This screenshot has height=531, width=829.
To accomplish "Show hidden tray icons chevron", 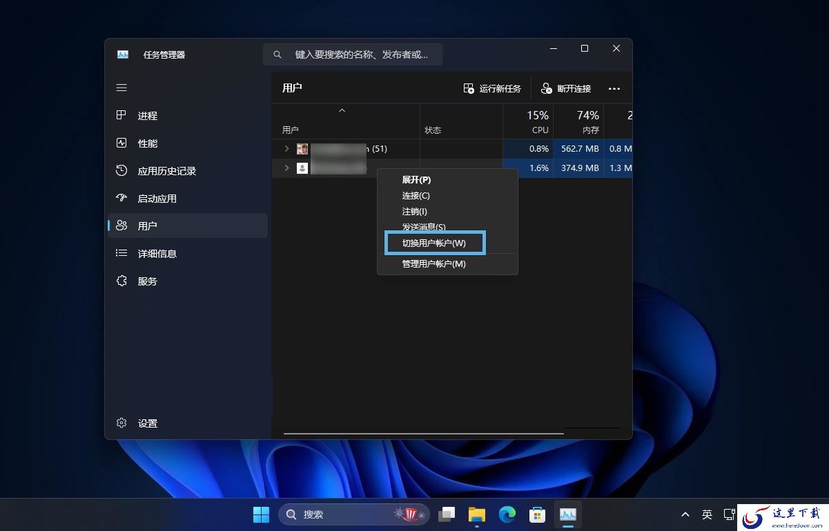I will point(685,514).
